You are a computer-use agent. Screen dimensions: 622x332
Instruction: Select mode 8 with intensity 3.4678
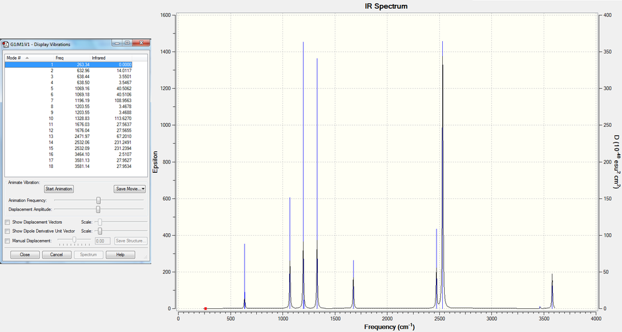(68, 106)
